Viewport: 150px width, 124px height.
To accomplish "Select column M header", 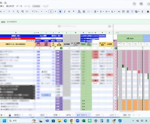I will pyautogui.click(x=76, y=33).
